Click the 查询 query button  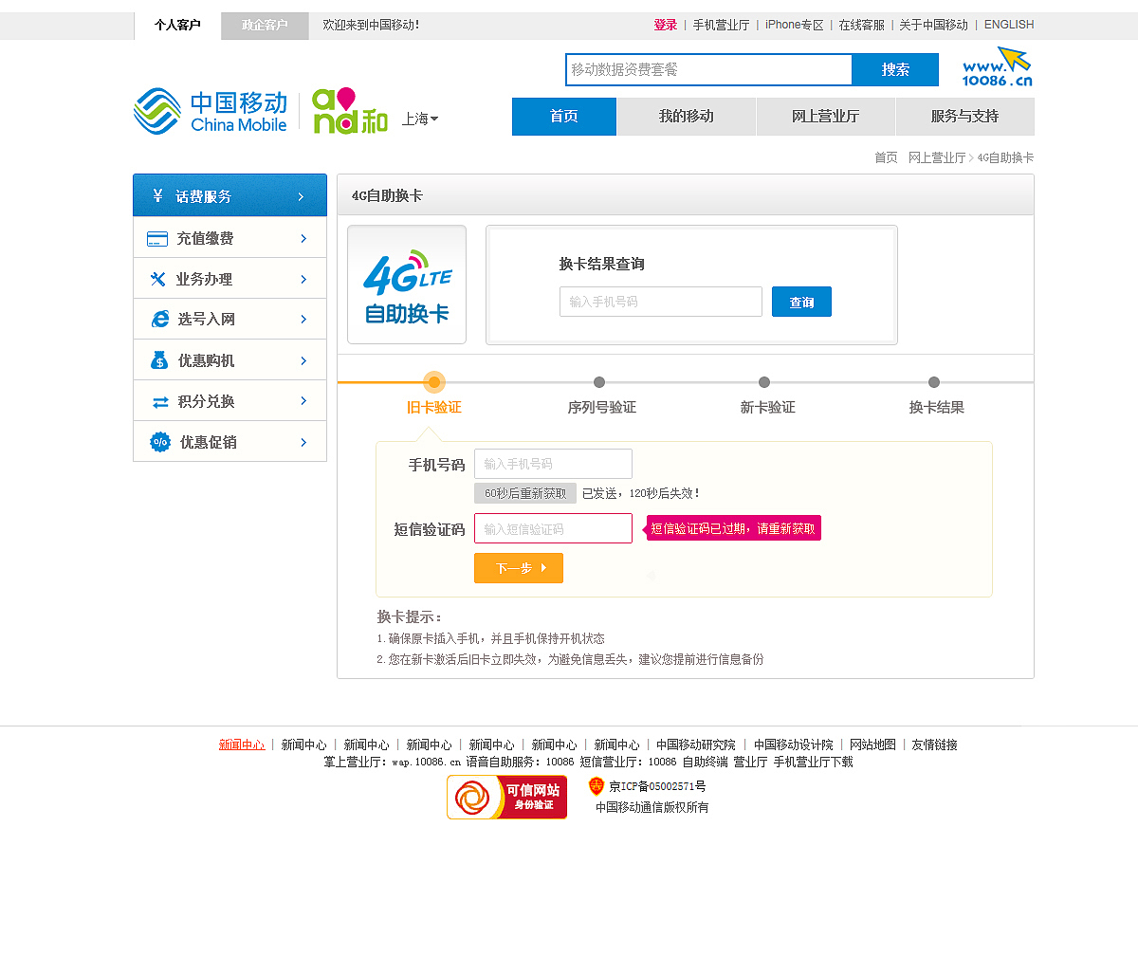[x=801, y=302]
